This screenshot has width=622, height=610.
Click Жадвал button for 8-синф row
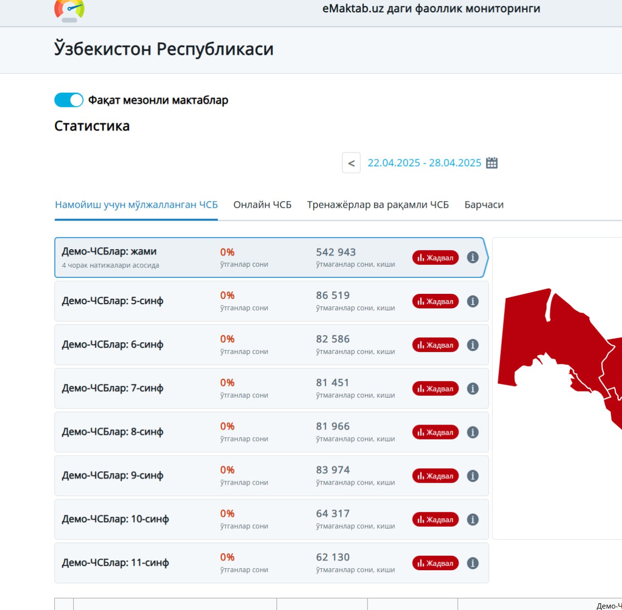435,432
